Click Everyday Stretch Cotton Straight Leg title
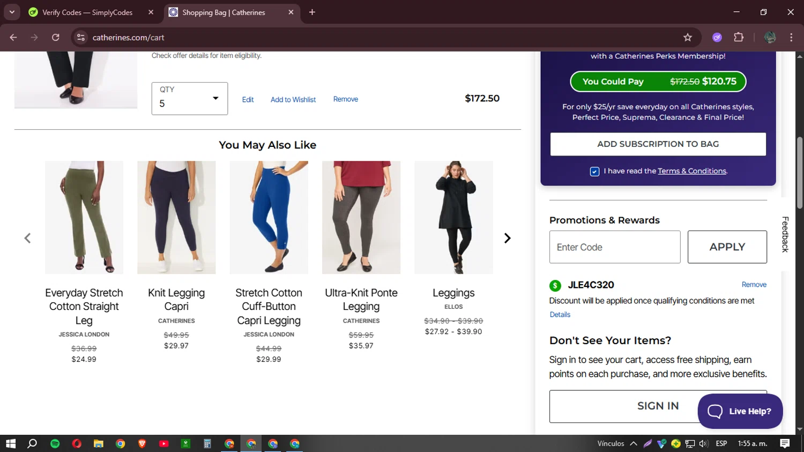The height and width of the screenshot is (452, 804). (x=84, y=307)
